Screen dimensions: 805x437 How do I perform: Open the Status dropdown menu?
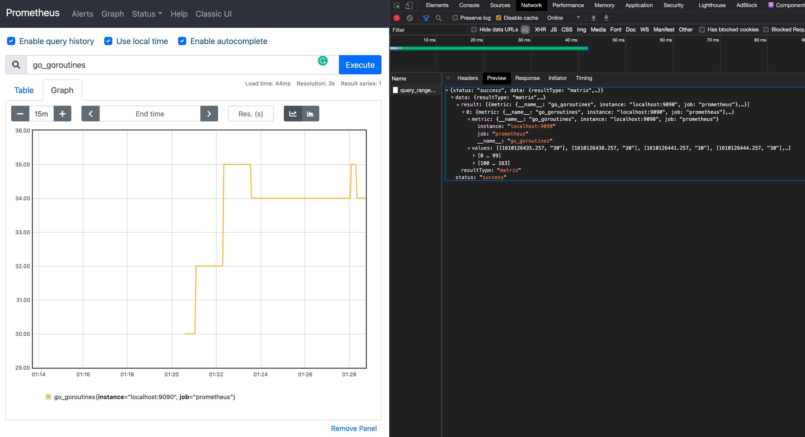pos(147,14)
